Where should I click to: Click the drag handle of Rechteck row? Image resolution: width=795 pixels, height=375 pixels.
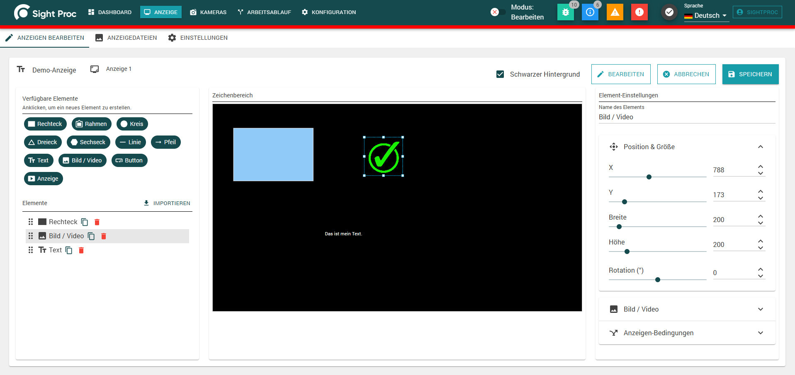[31, 222]
